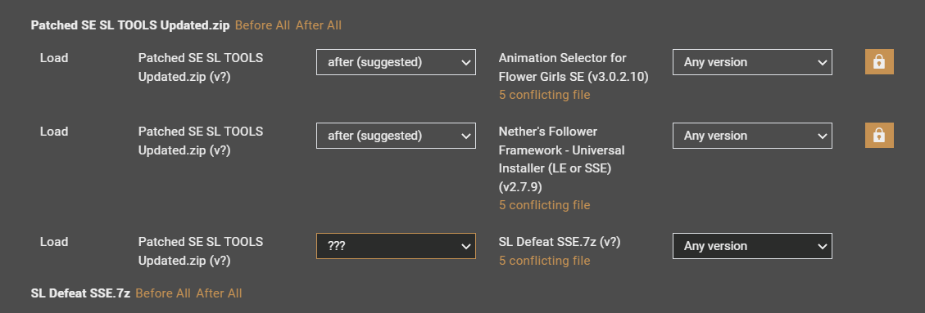Click 'Before All' beside SL Defeat SSE.7z heading

[x=163, y=293]
